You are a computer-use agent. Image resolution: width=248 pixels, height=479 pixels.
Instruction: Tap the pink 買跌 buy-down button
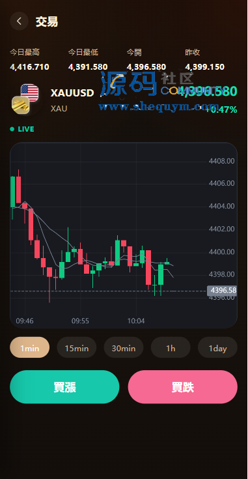pyautogui.click(x=183, y=387)
